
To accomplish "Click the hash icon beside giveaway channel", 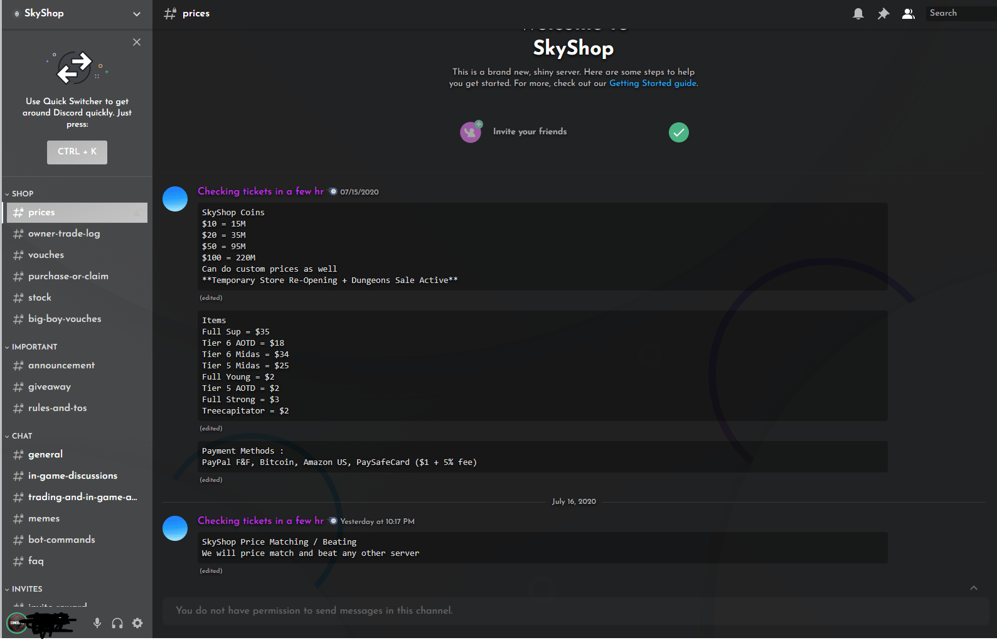I will (x=18, y=387).
